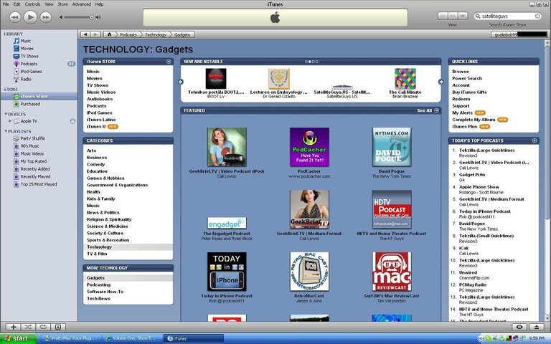Open the Help menu
This screenshot has width=551, height=344.
[x=100, y=4]
